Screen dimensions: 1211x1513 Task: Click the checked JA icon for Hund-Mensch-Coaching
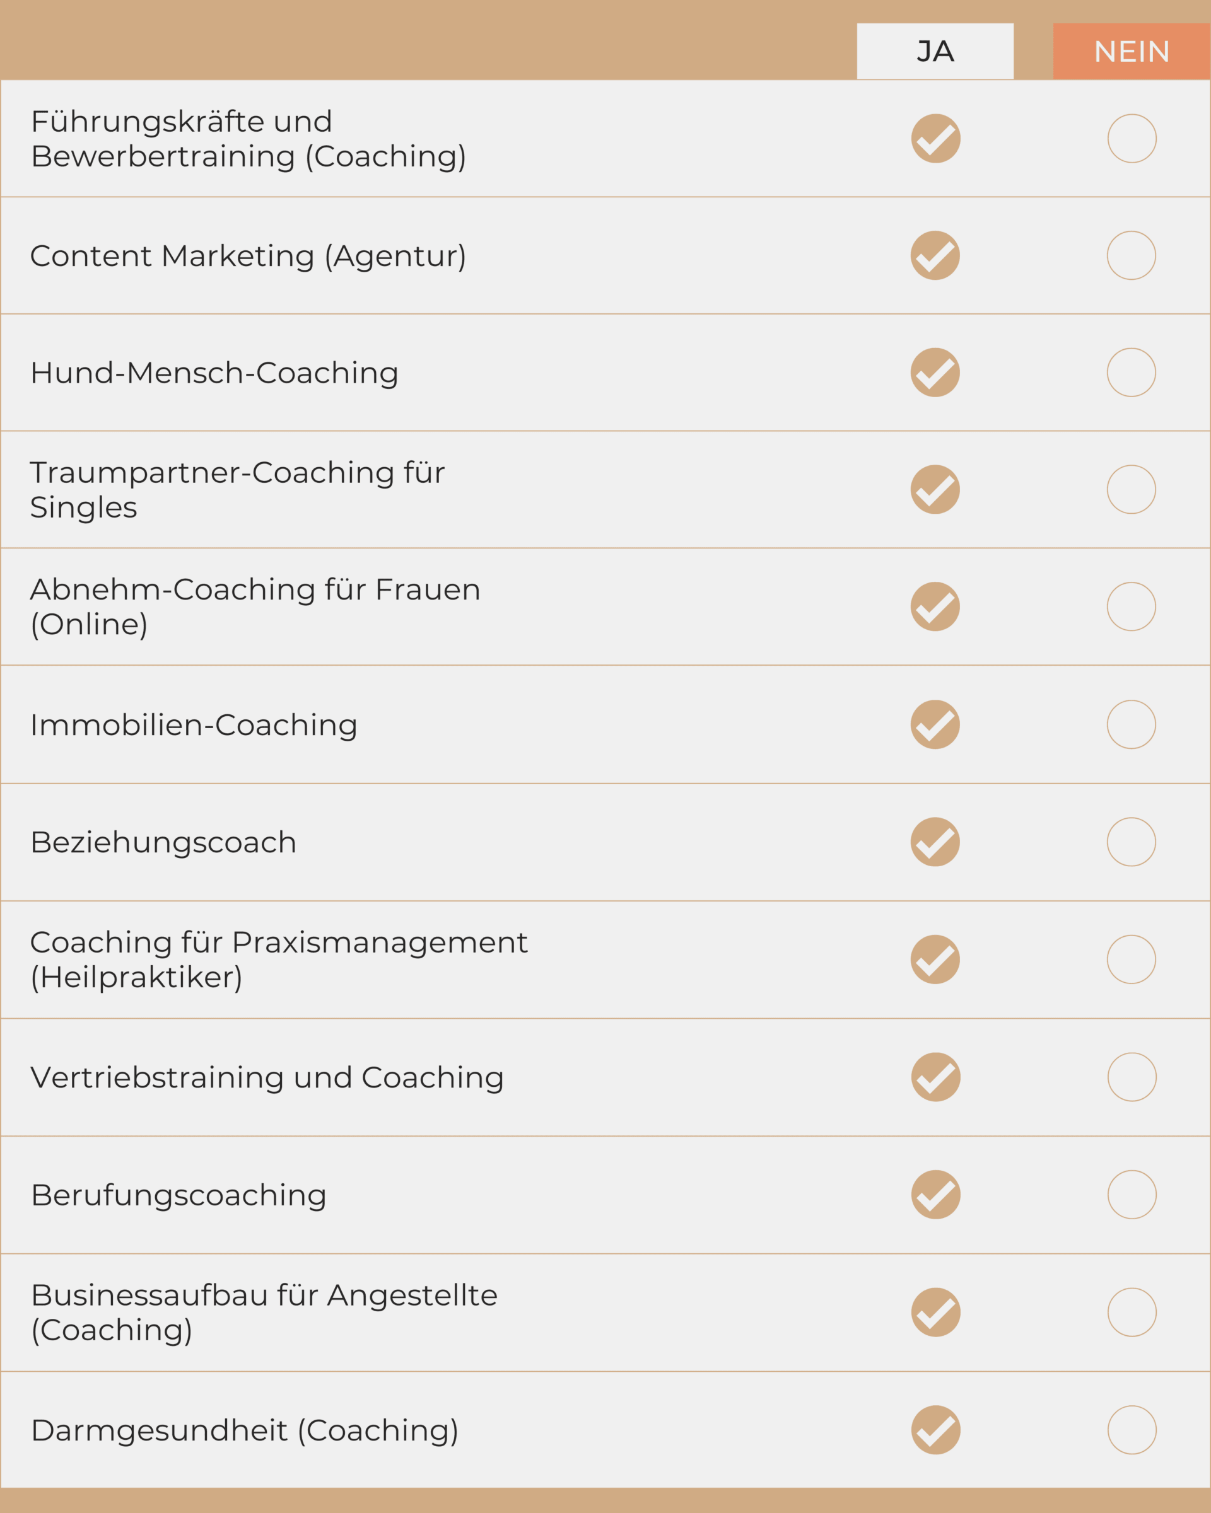(935, 373)
